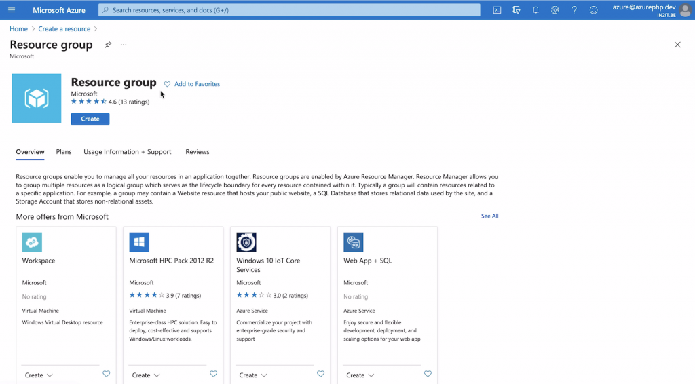The image size is (695, 384).
Task: Open the notifications bell
Action: [536, 9]
